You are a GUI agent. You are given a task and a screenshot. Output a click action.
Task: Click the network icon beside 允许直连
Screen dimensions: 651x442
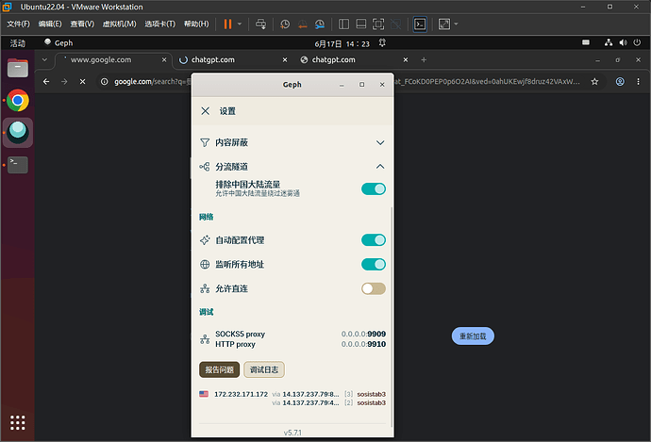(205, 288)
